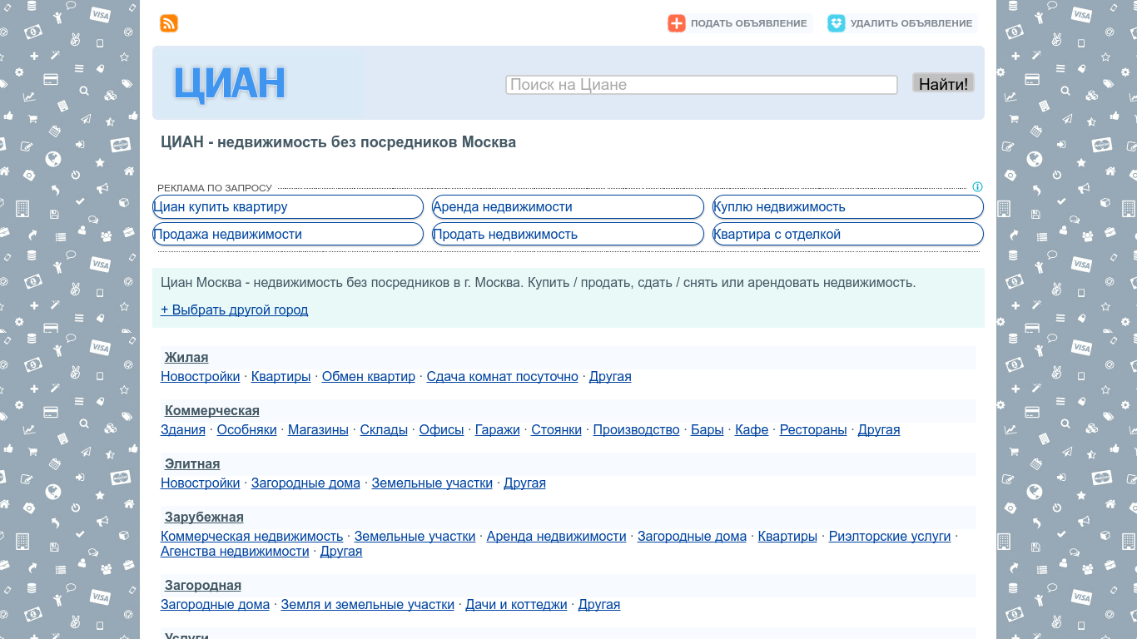Open Бары link
The image size is (1137, 639).
[x=708, y=430]
